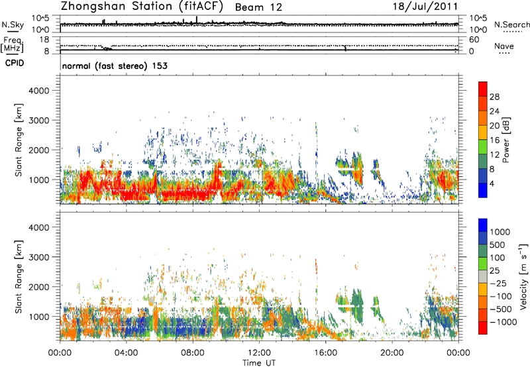Click the Slant Range label of velocity panel
This screenshot has height=367, width=530.
19,277
